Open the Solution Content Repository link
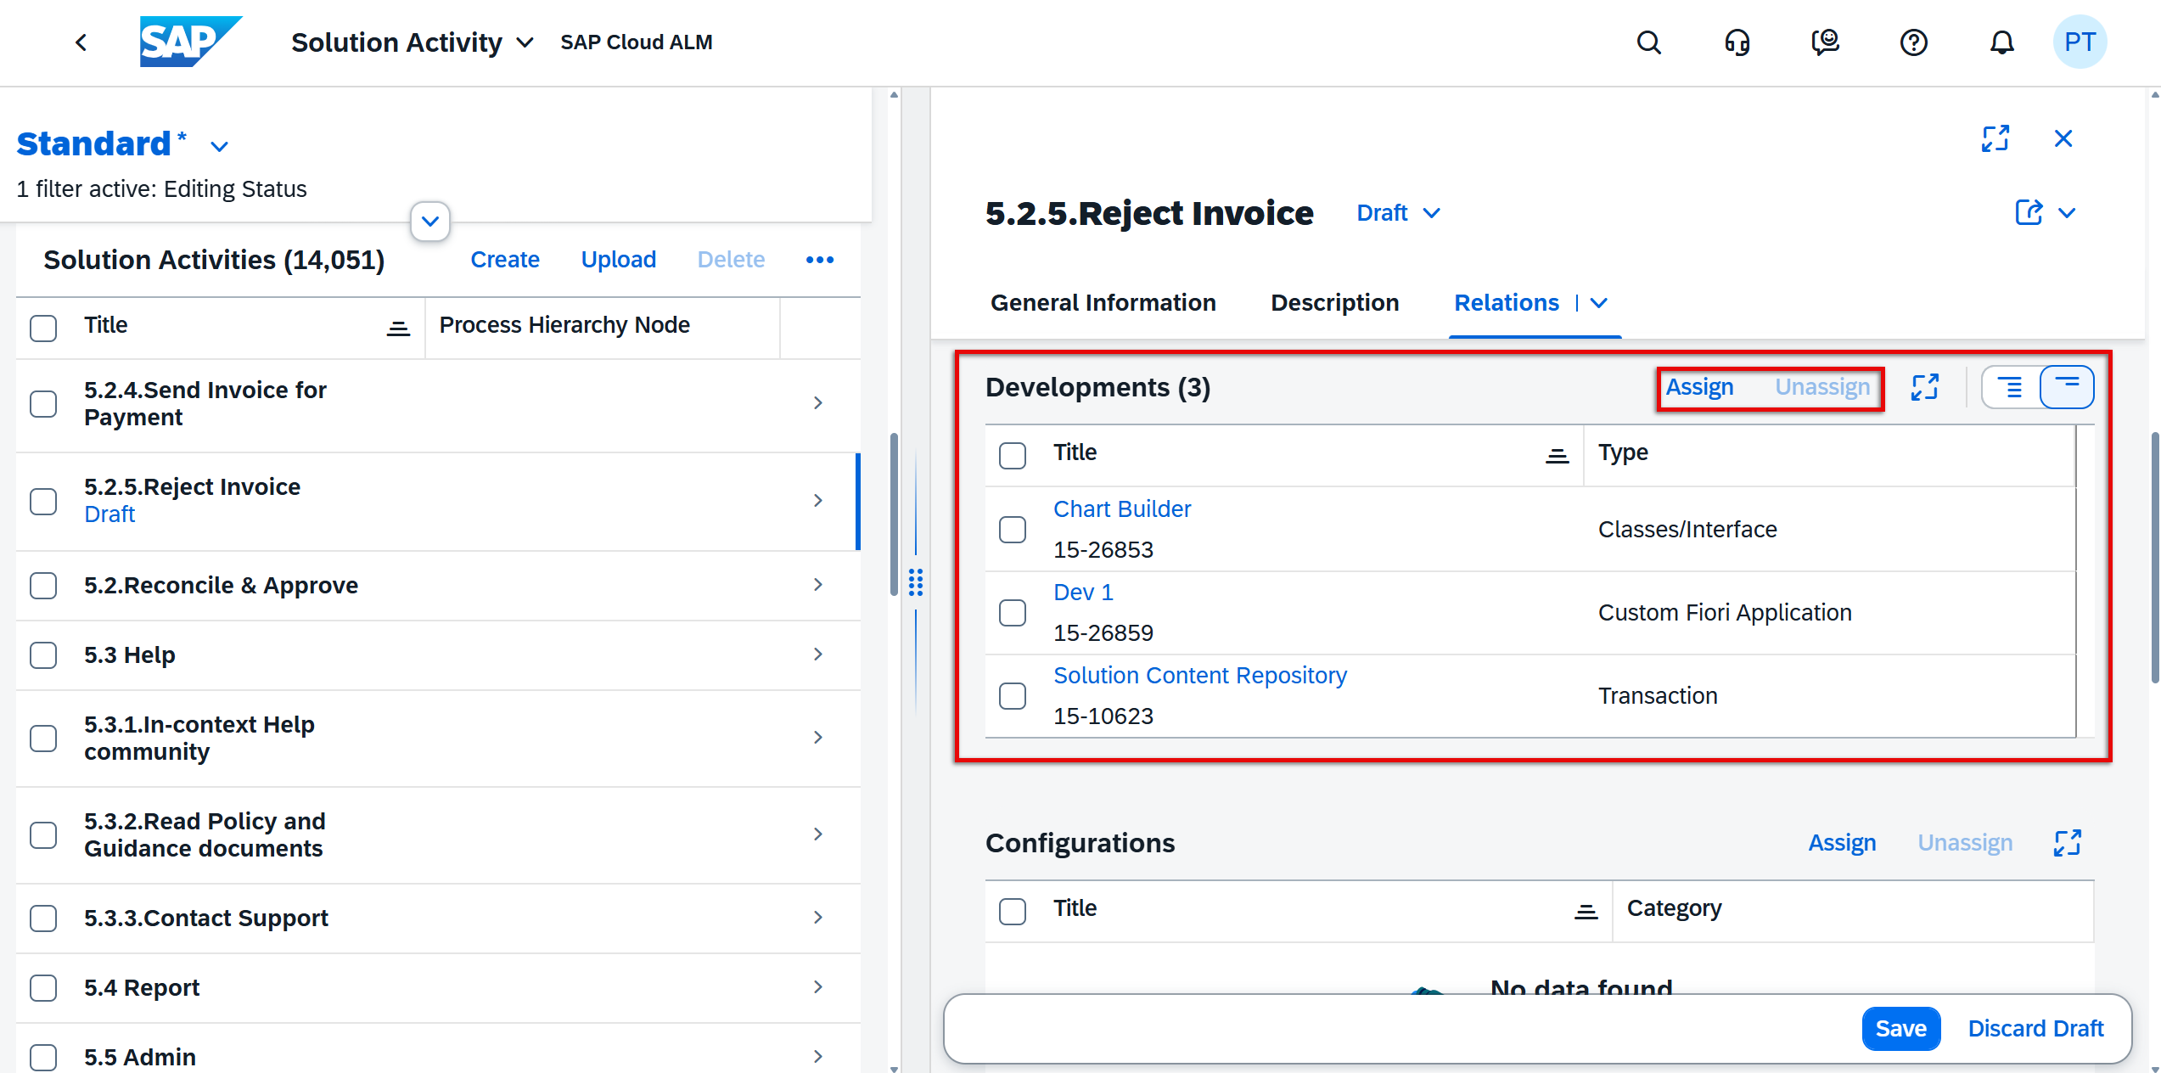This screenshot has height=1073, width=2161. click(1199, 676)
